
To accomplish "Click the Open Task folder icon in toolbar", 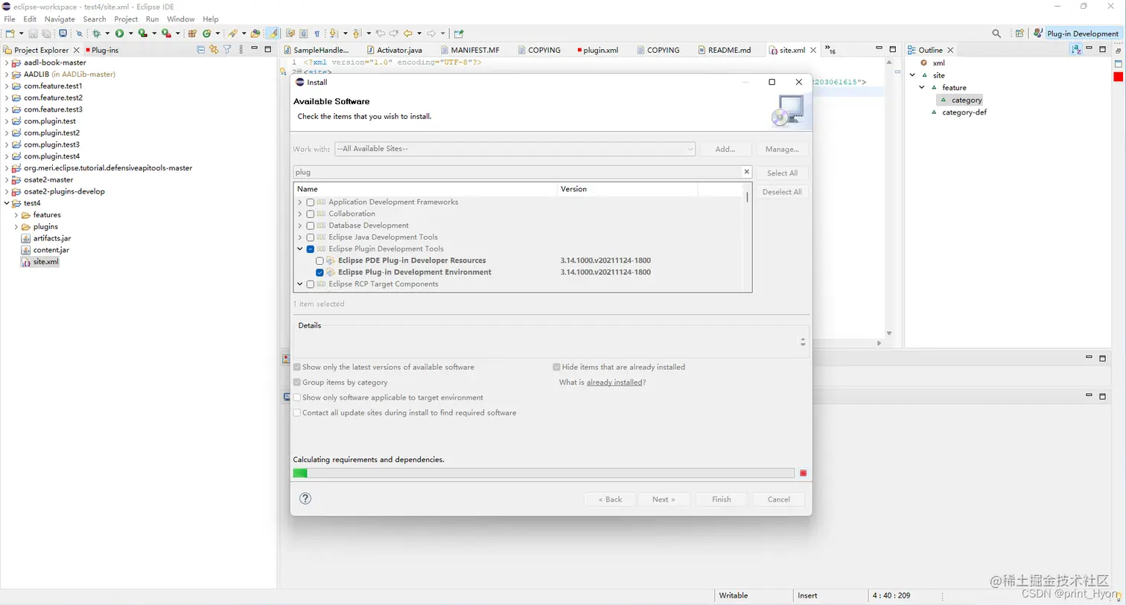I will coord(255,33).
